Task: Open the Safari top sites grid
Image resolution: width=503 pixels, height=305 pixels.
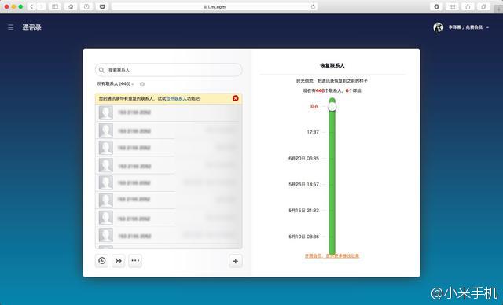Action: coord(453,6)
